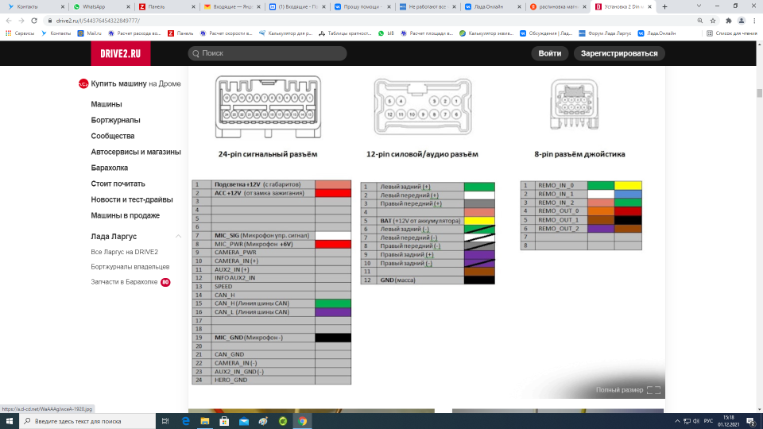Viewport: 763px width, 429px height.
Task: Open the Chrome three-dot menu
Action: (x=753, y=21)
